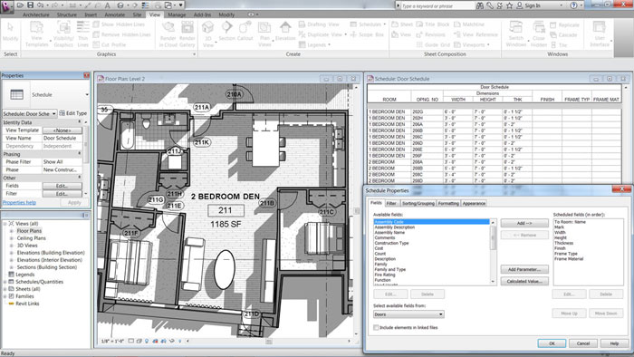Open the Manage ribbon tab
This screenshot has height=357, width=634.
point(177,14)
